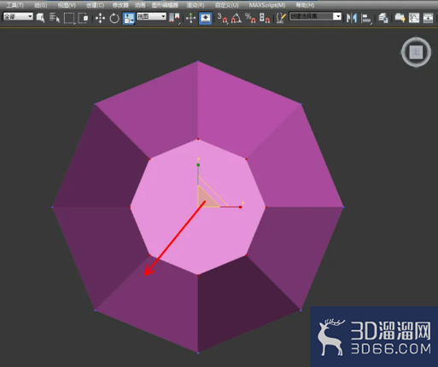Click the ViewCube top face
The image size is (438, 367).
click(x=416, y=52)
